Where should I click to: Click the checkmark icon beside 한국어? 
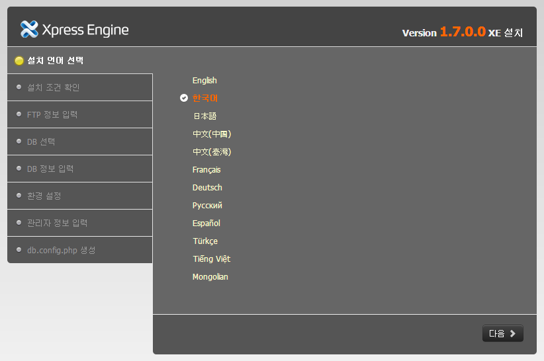184,98
